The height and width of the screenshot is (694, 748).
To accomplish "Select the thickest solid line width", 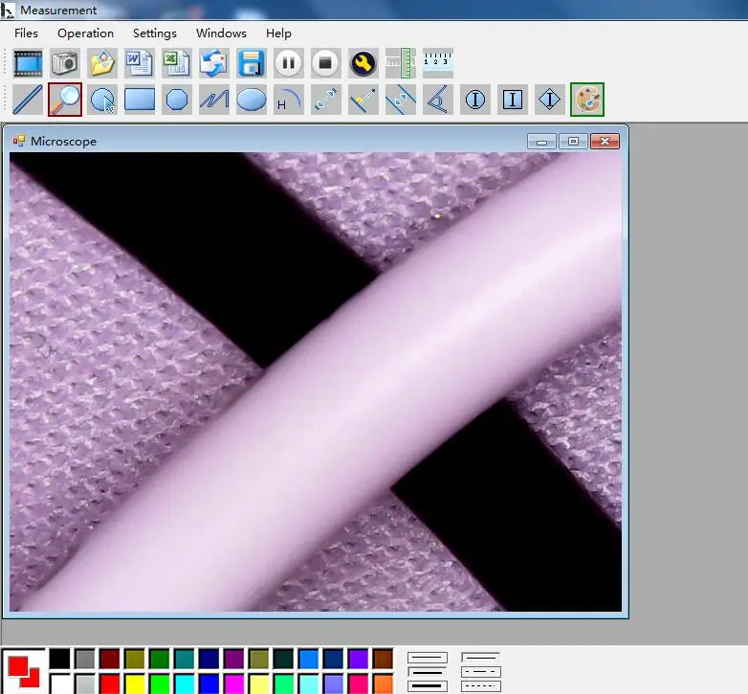I will click(428, 685).
